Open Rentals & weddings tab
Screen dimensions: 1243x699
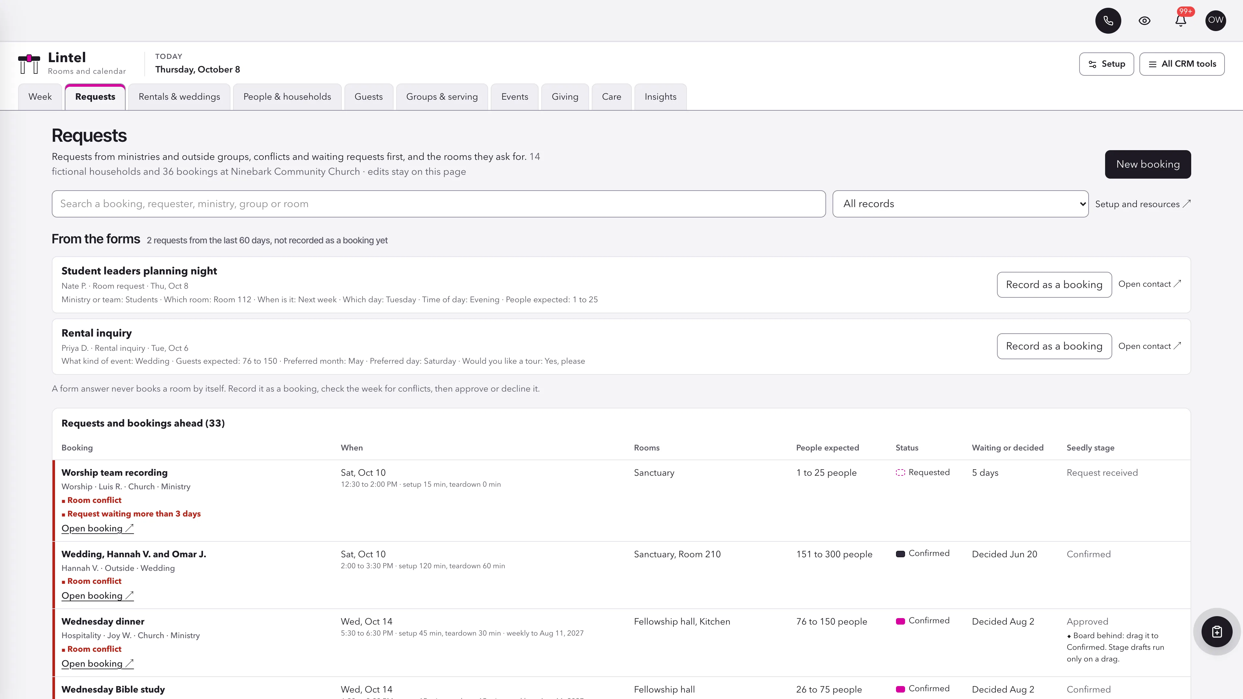(x=179, y=97)
